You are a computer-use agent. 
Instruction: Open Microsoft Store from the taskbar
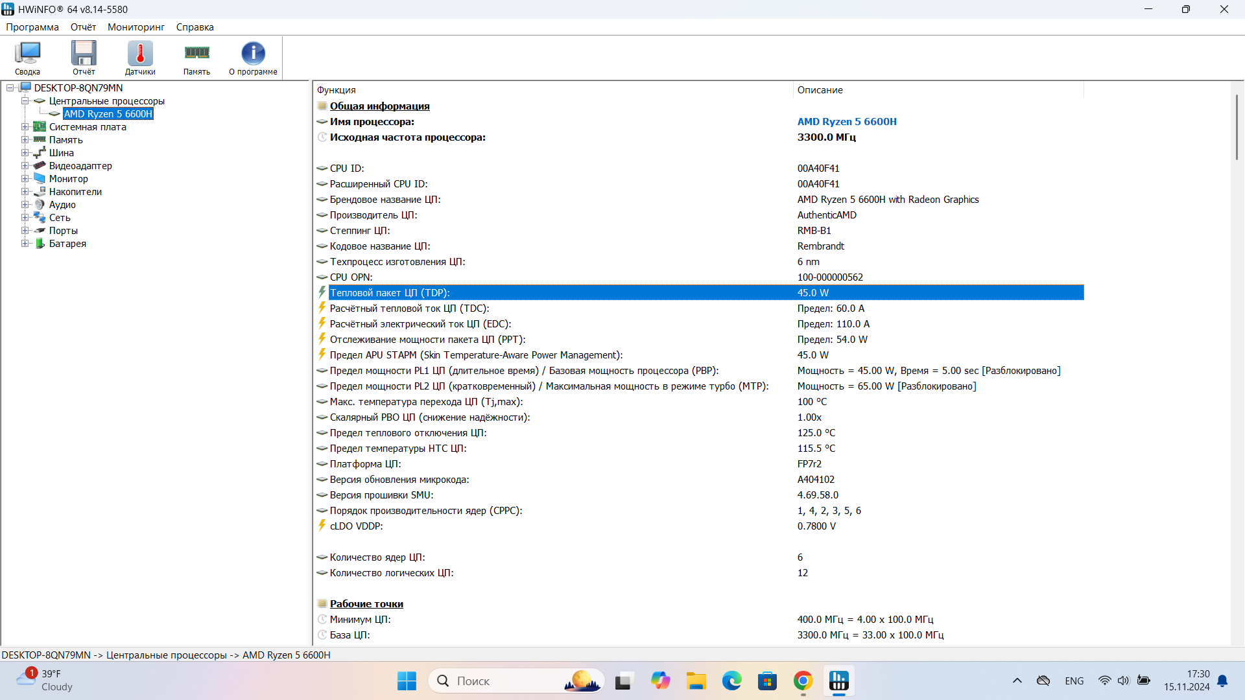coord(767,681)
